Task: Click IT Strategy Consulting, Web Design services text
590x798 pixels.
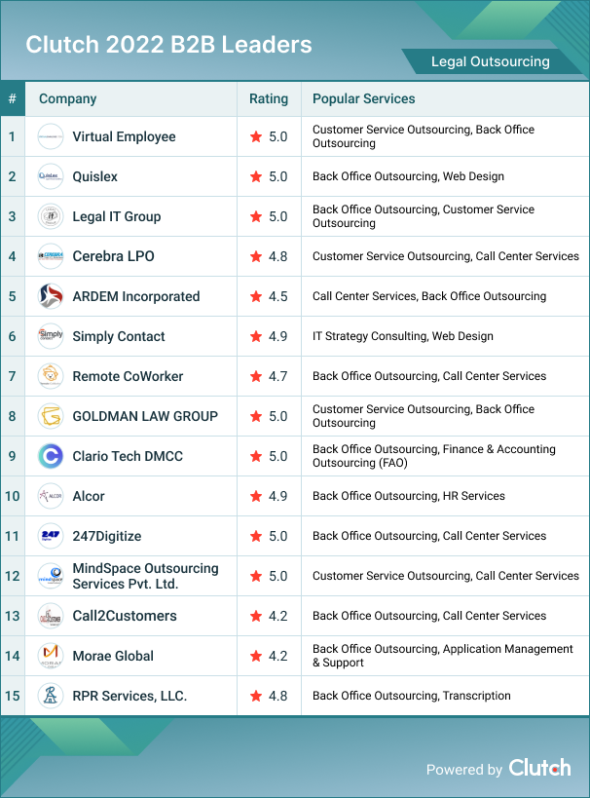Action: (403, 336)
